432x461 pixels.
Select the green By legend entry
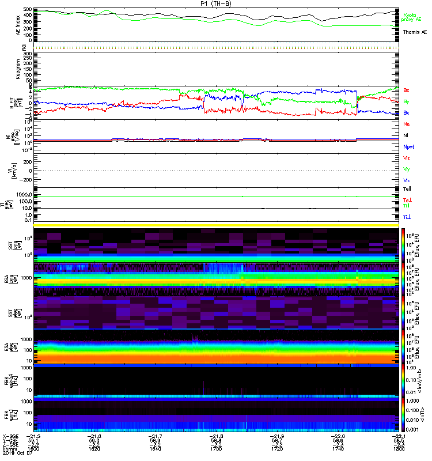[407, 102]
